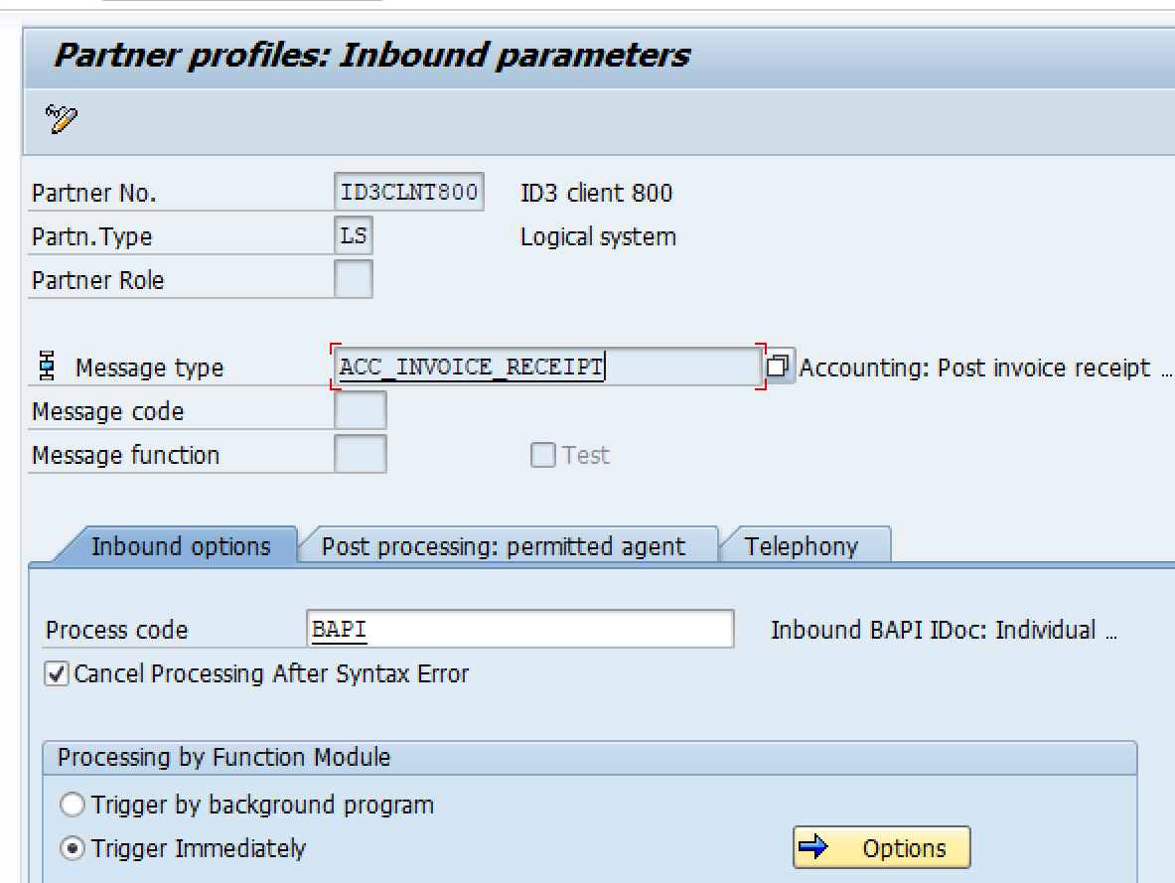Click the hierarchy icon beside Message type
This screenshot has height=883, width=1175.
(x=47, y=368)
